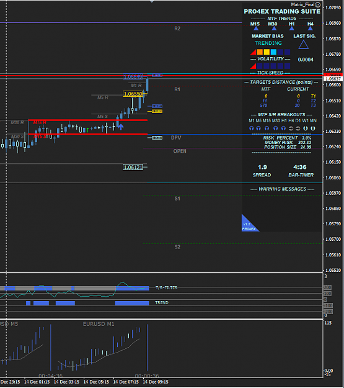Click the yellow volatility square
The height and width of the screenshot is (388, 344).
coord(267,52)
